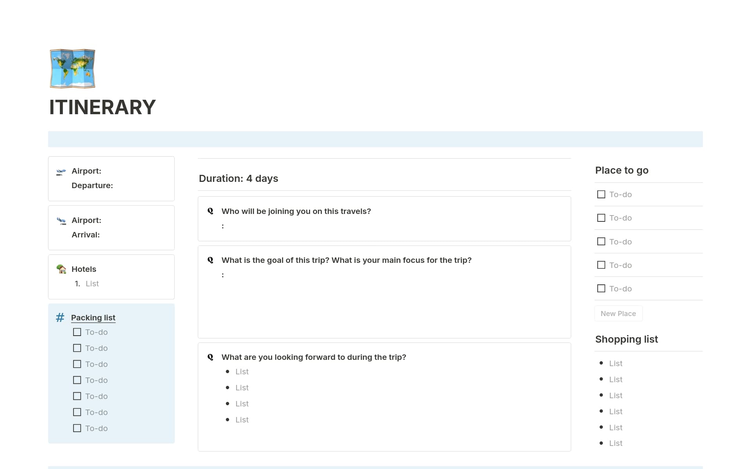Select the departure airplane icon
The width and height of the screenshot is (751, 469).
[x=60, y=171]
